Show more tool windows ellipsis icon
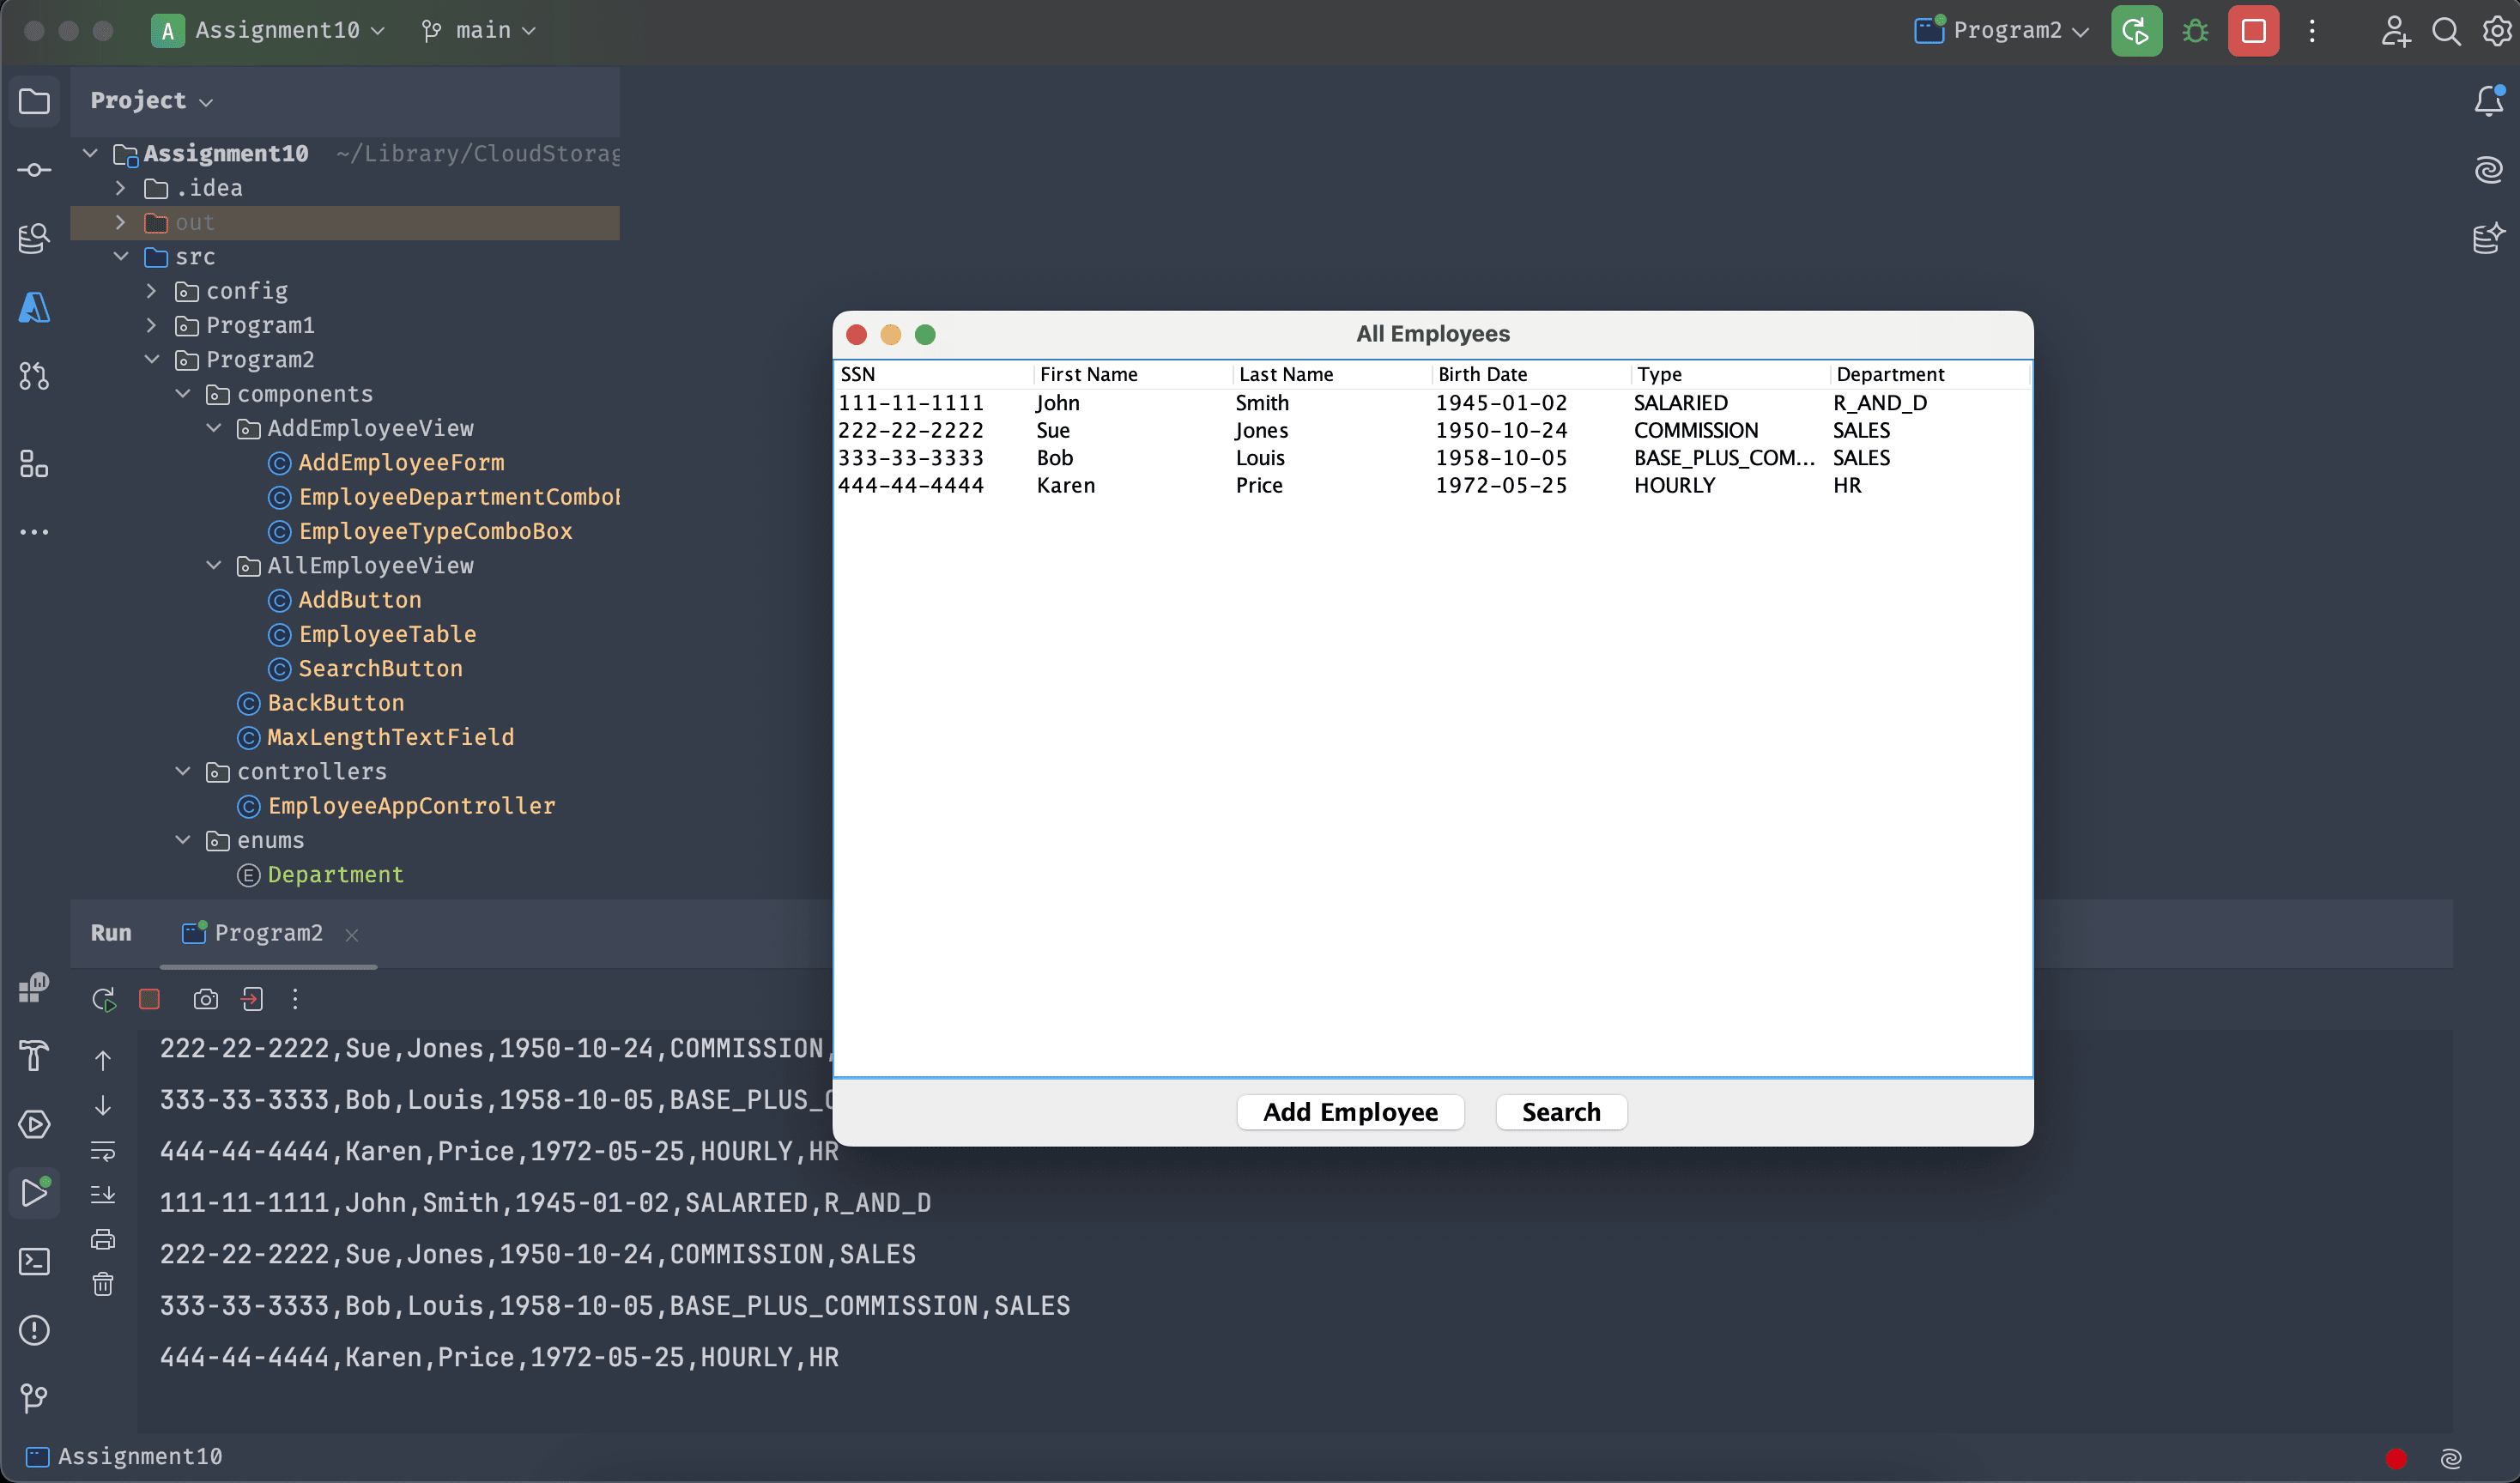 (x=34, y=532)
